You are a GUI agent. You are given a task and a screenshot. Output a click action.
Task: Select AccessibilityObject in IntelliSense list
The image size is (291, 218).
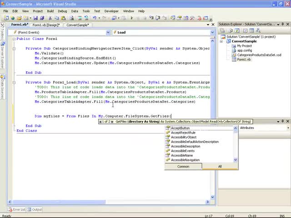[x=199, y=137]
